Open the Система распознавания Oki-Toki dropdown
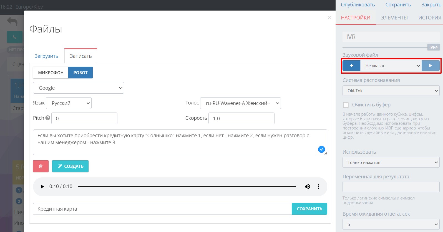The height and width of the screenshot is (232, 443). [391, 91]
